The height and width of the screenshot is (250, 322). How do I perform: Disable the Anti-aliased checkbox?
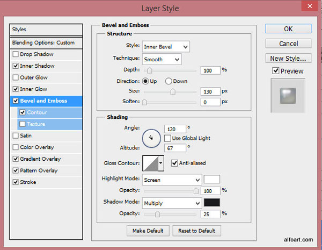point(174,163)
